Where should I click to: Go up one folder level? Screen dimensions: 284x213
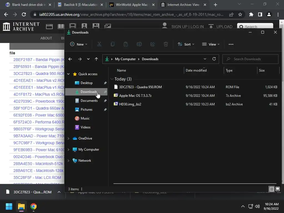(x=96, y=59)
